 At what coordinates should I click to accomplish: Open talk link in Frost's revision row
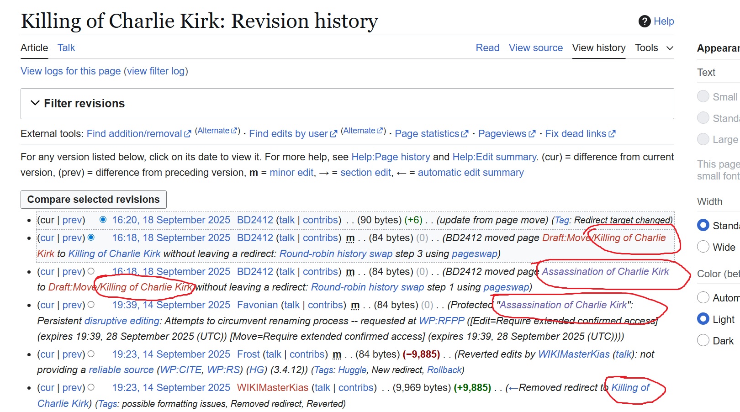click(274, 354)
